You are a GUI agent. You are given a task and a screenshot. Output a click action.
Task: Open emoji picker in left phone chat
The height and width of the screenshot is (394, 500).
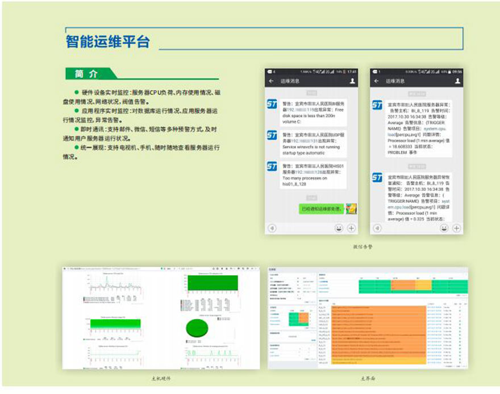pyautogui.click(x=340, y=228)
